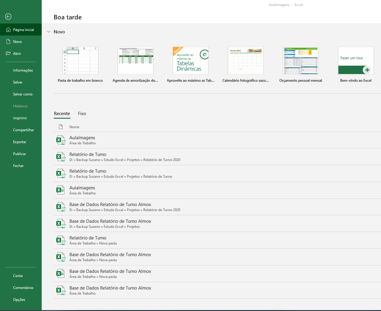Select Compartilhar in sidebar
This screenshot has width=381, height=311.
21,130
